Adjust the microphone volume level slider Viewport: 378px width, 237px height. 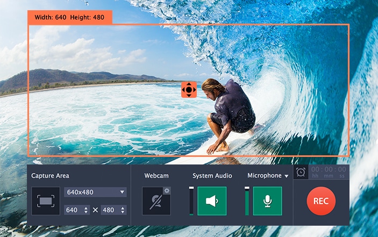[247, 201]
